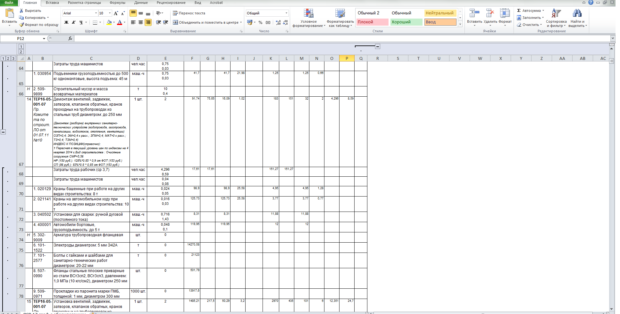
Task: Click the insert function fx icon
Action: click(70, 38)
